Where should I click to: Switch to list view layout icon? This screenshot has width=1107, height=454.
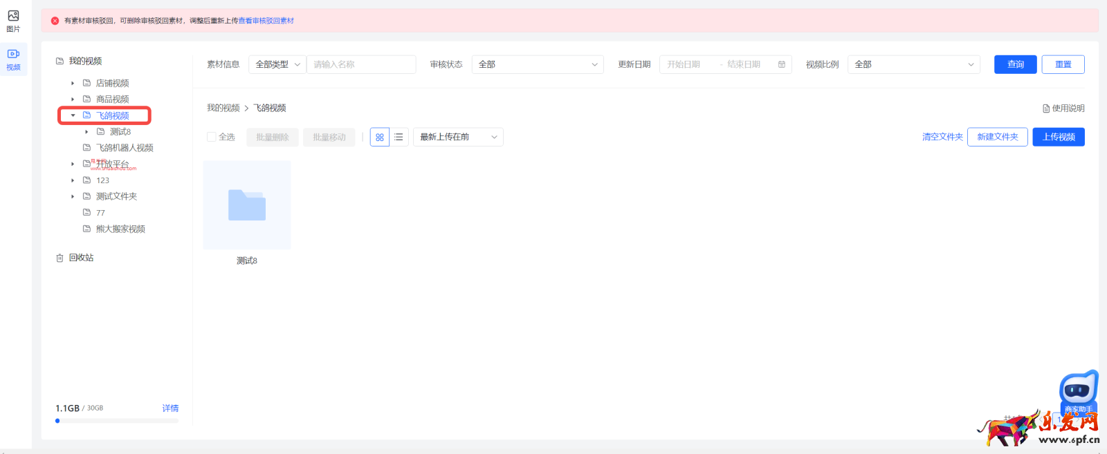[399, 138]
